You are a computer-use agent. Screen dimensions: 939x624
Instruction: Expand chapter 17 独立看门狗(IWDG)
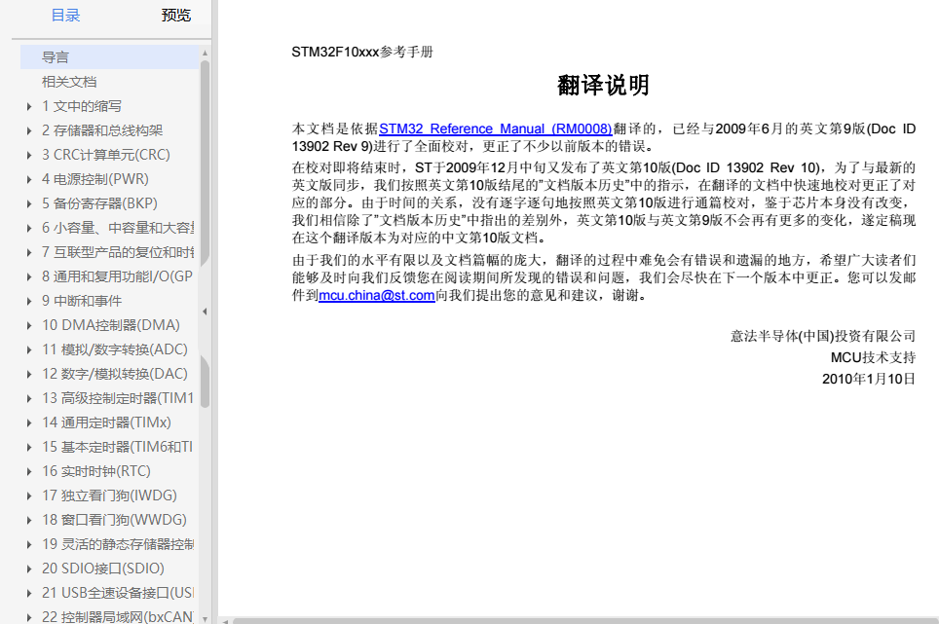[x=29, y=496]
